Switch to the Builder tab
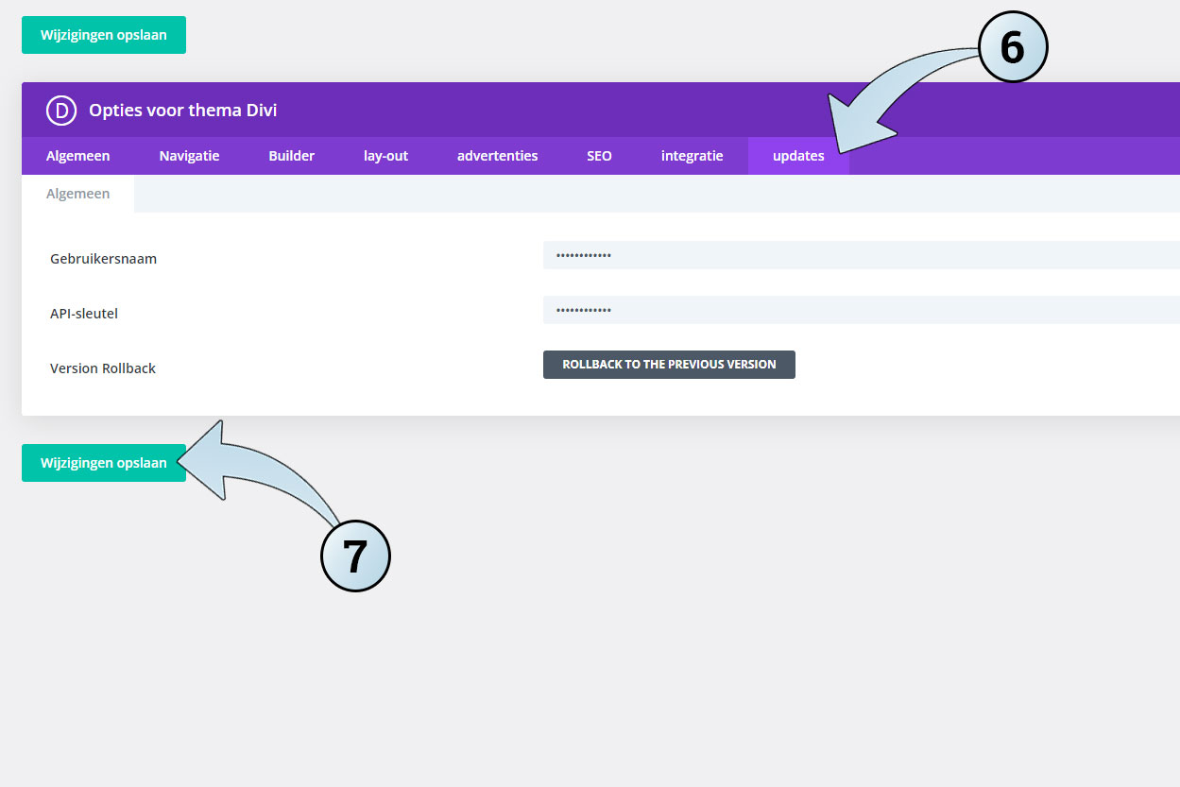 291,155
